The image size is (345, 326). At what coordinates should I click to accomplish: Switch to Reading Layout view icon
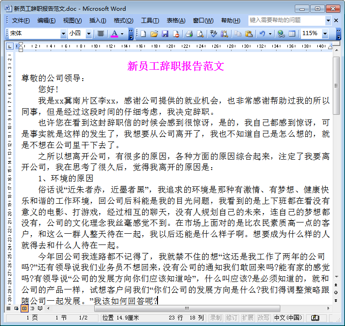[40, 308]
